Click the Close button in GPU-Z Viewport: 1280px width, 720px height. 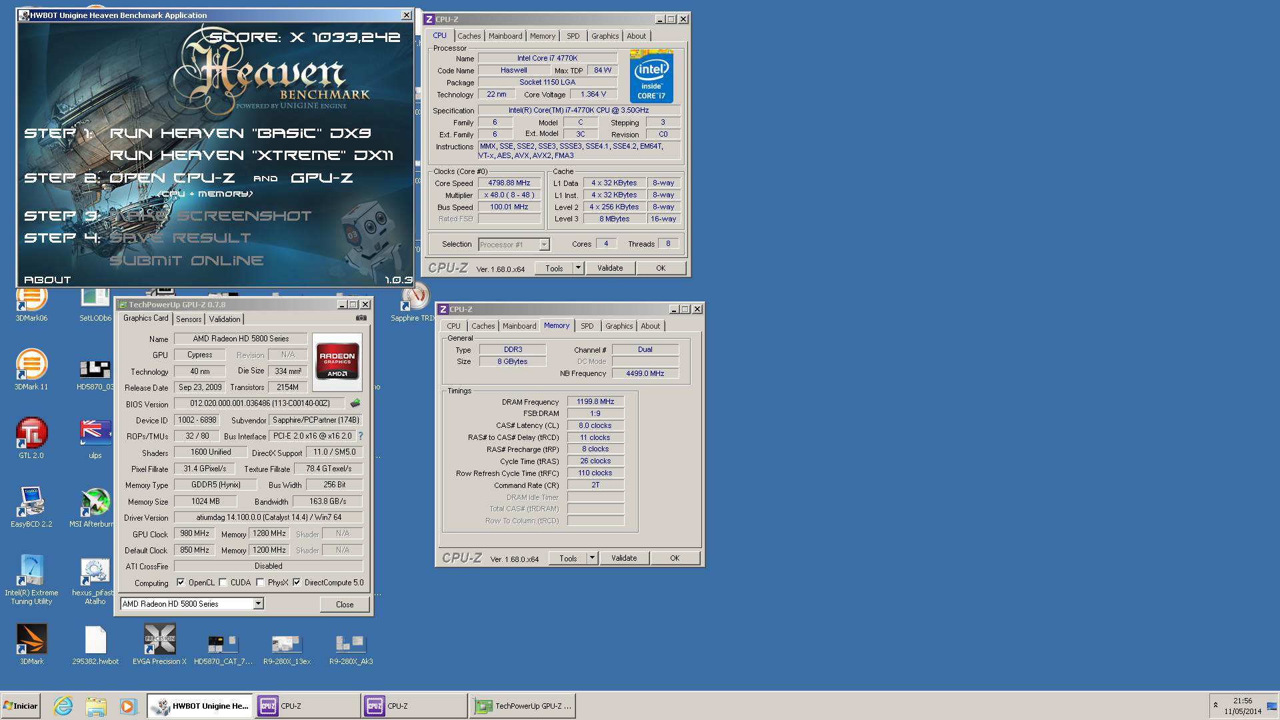coord(345,605)
